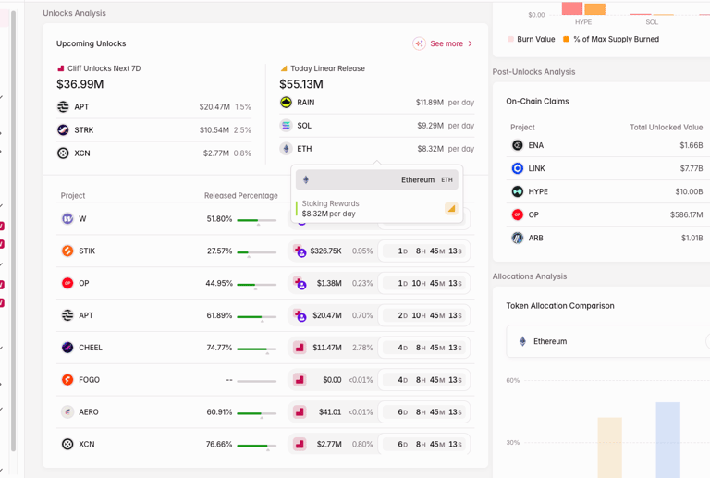Click the ETH icon in Linear Release

click(x=286, y=149)
